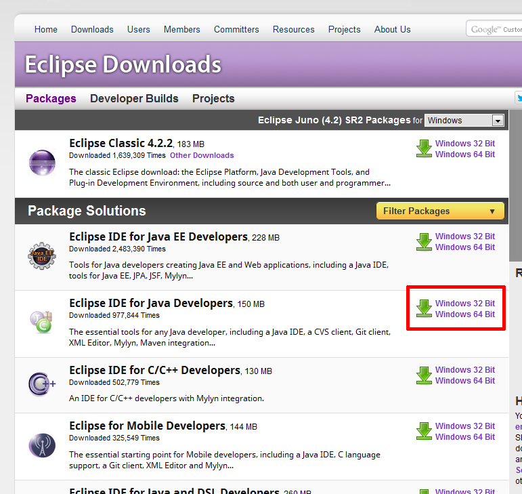Click the Eclipse IDE for Java Developers icon
Viewport: 522px width, 494px height.
click(x=41, y=322)
